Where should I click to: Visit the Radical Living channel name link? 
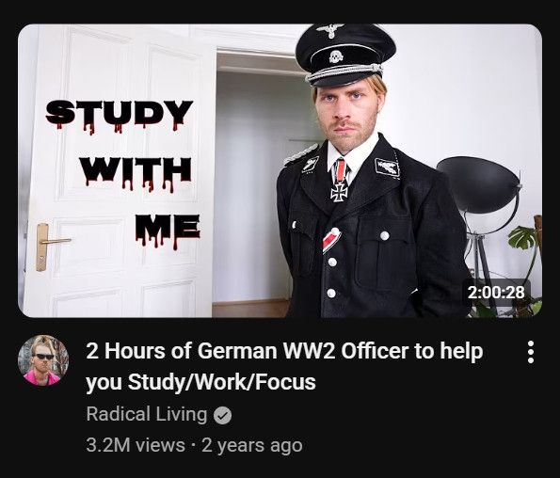tap(147, 414)
